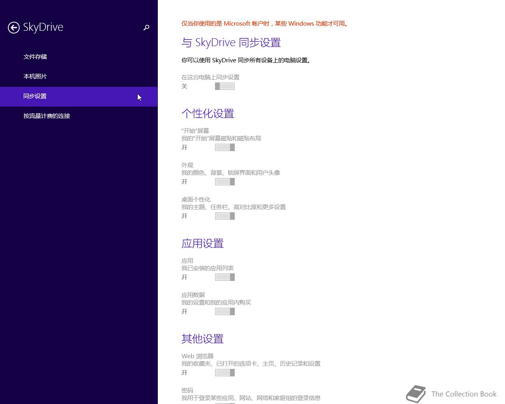Screen dimensions: 505x404
Task: Click the 与 SkyDrive 同步设置 heading
Action: [x=231, y=43]
